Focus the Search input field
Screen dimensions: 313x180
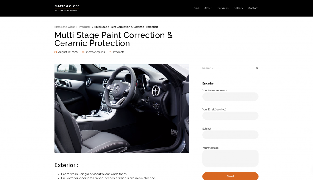point(228,68)
